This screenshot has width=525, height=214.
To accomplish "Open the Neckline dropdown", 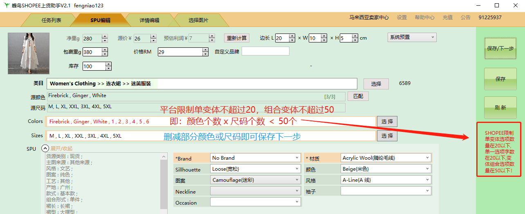I will point(256,191).
